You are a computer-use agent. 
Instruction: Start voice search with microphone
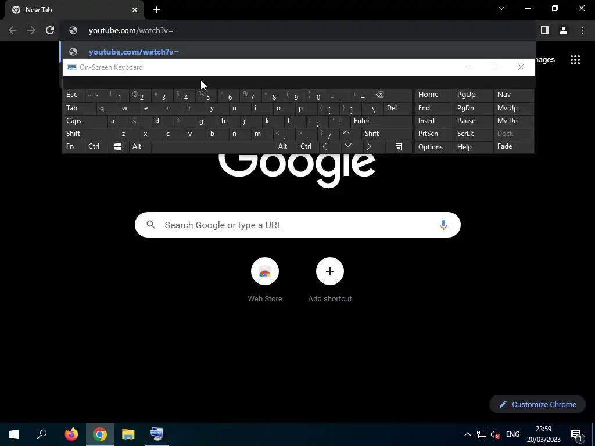(x=443, y=225)
